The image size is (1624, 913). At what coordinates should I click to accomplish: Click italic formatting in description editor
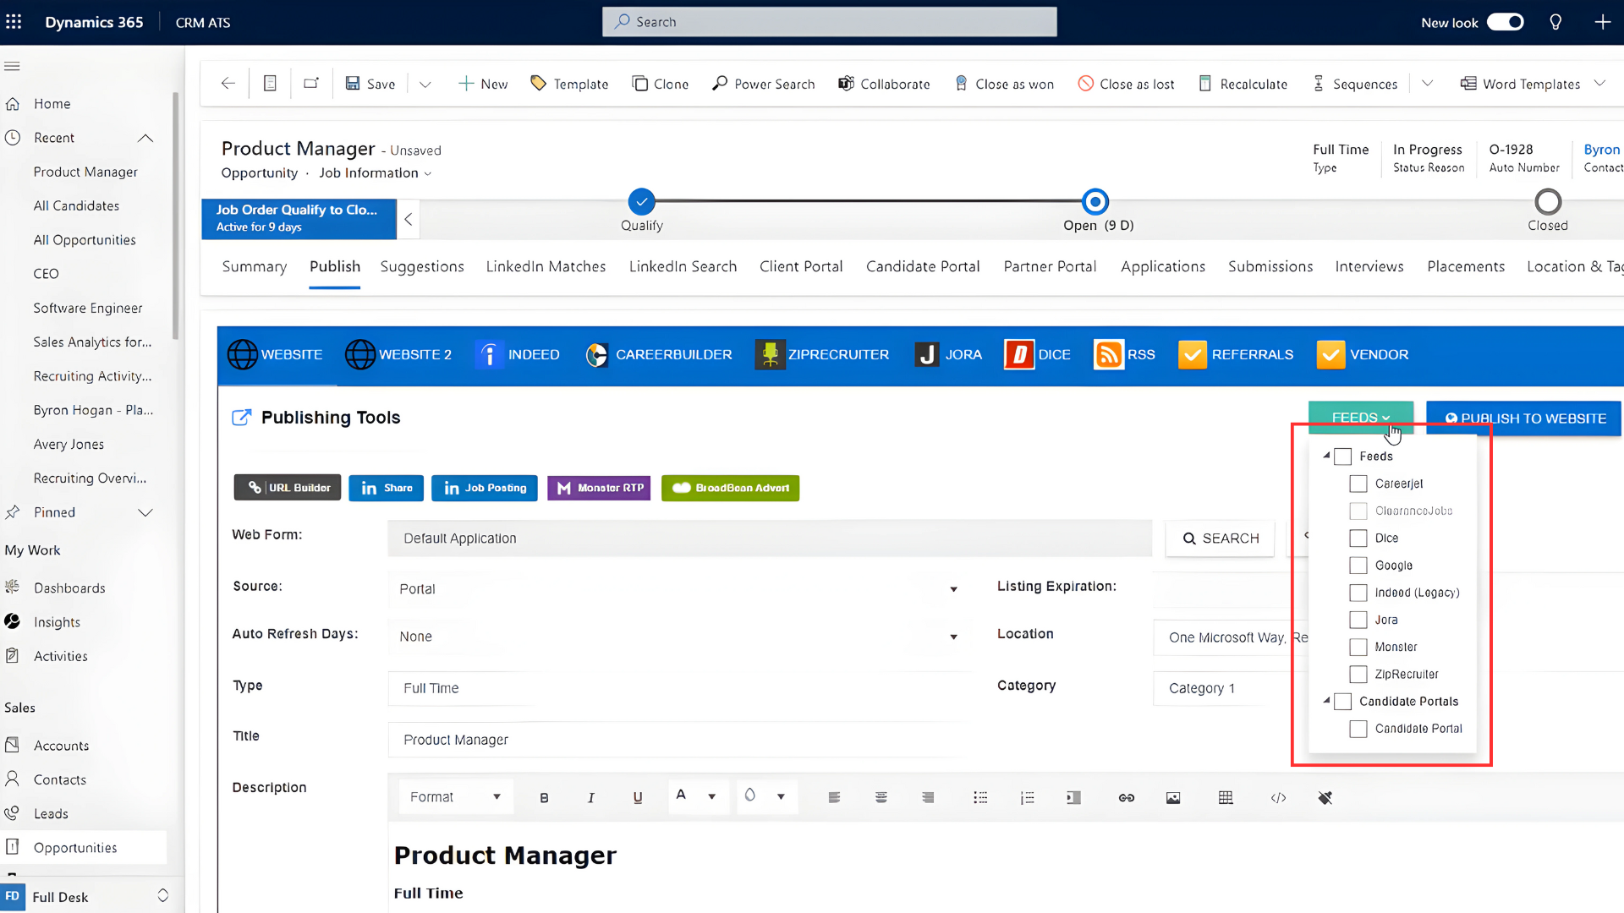click(590, 797)
